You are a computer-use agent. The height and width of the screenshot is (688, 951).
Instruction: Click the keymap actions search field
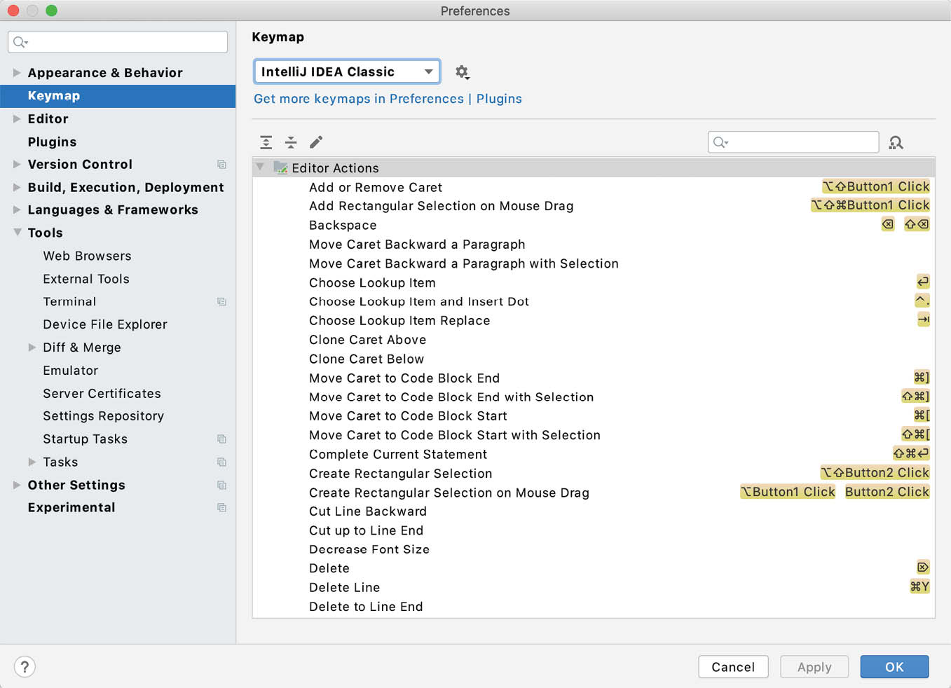(793, 142)
